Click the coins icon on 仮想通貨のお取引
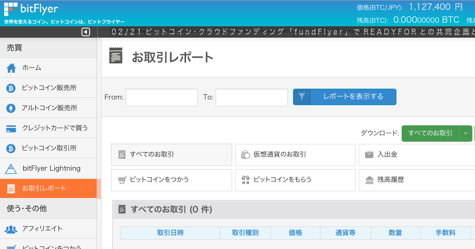 click(x=246, y=155)
